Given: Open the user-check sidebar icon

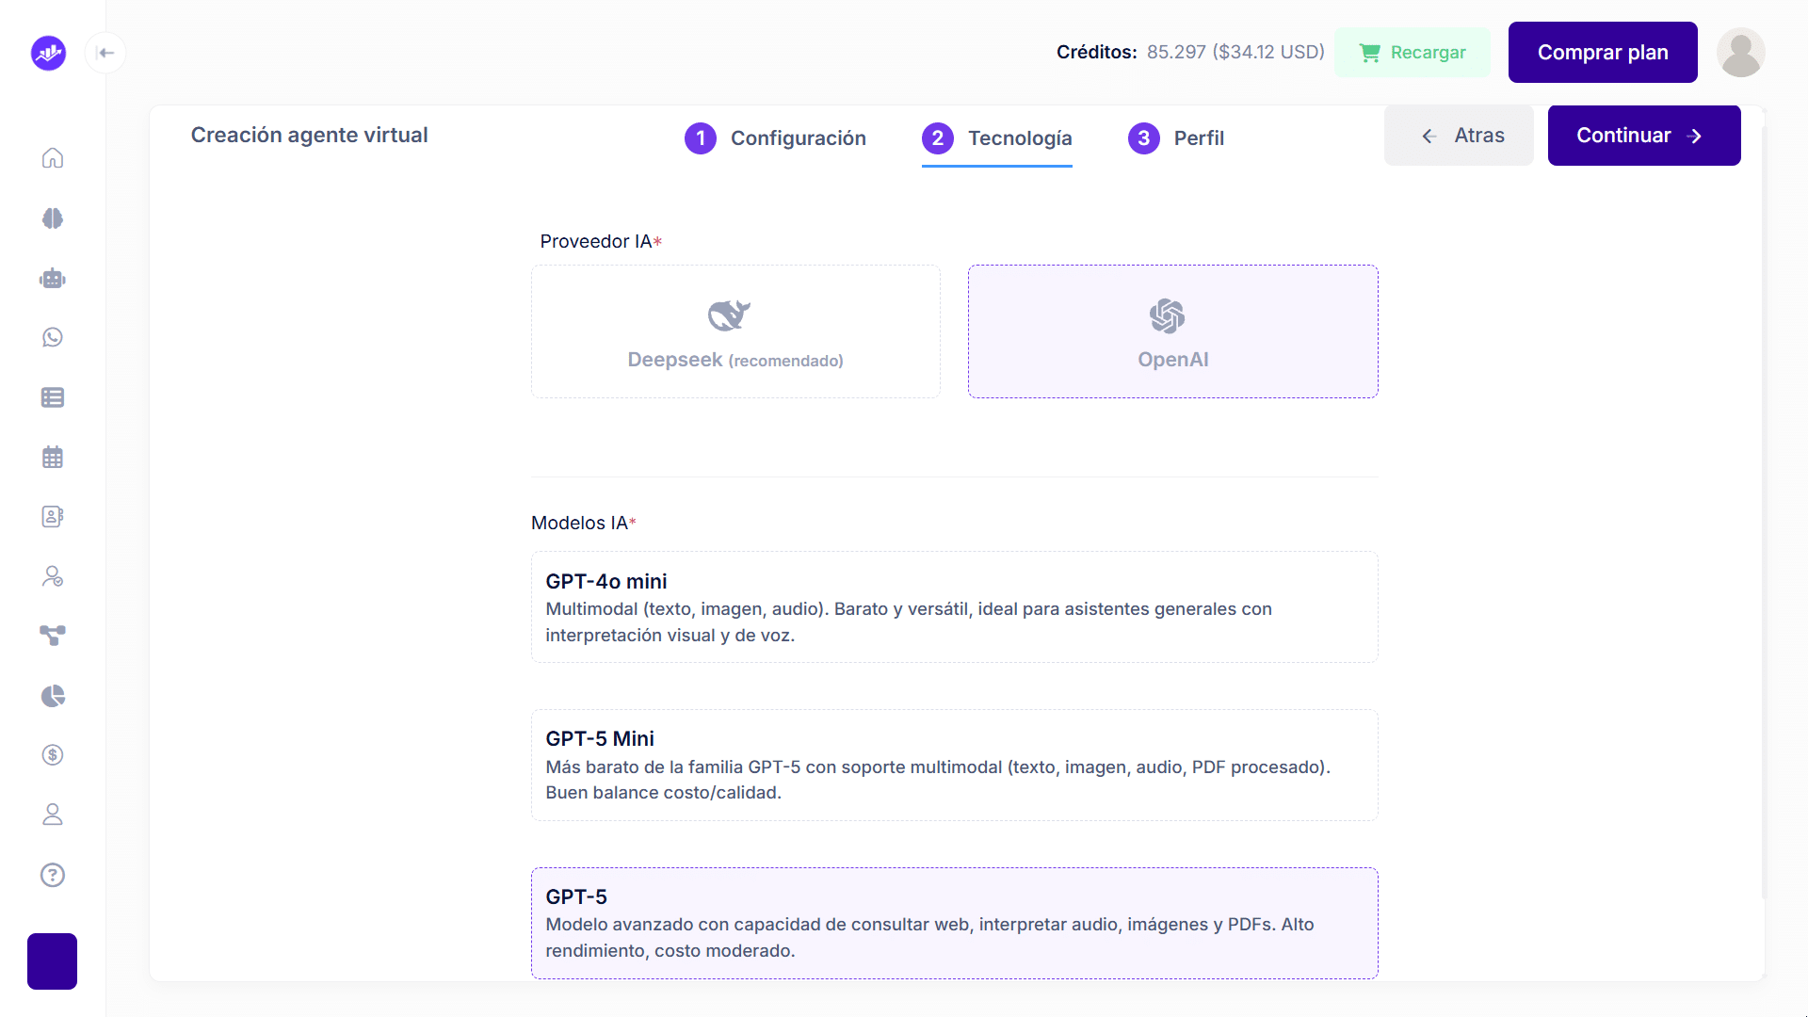Looking at the screenshot, I should [53, 576].
